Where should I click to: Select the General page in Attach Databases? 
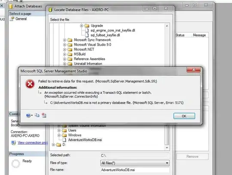tap(21, 19)
